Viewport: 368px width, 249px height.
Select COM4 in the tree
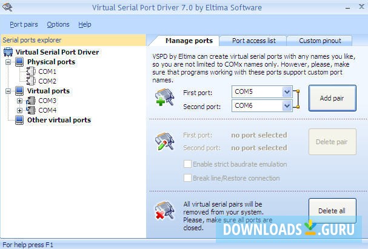point(47,110)
